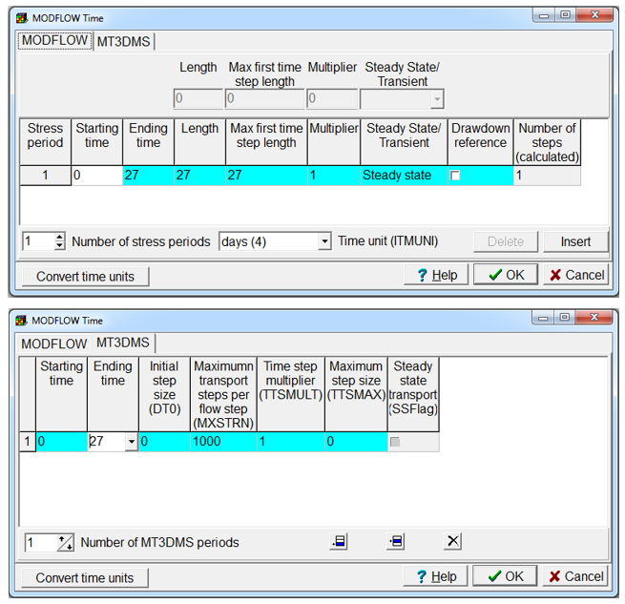625x604 pixels.
Task: Click the MODFLOW Time app icon in the upper window
Action: coord(22,18)
